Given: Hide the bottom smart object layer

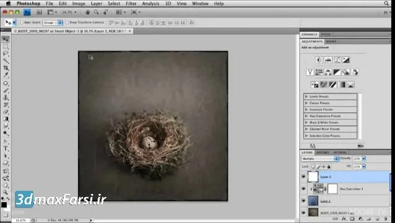Looking at the screenshot, I should 303,212.
